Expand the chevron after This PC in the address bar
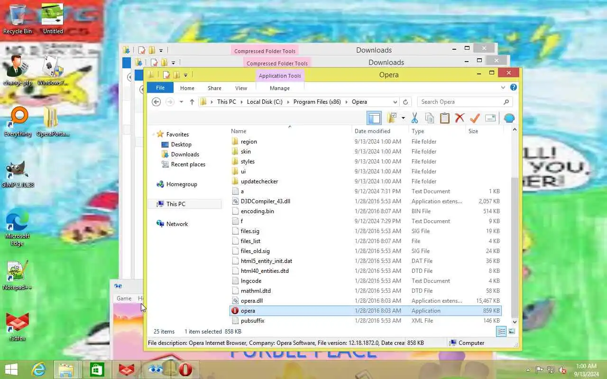 click(241, 102)
